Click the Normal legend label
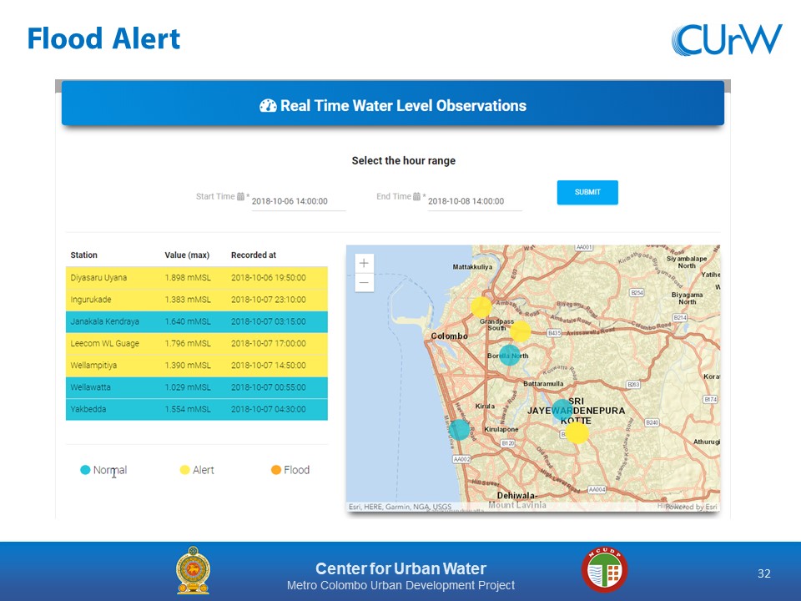Screen dimensions: 801x601 coord(110,470)
